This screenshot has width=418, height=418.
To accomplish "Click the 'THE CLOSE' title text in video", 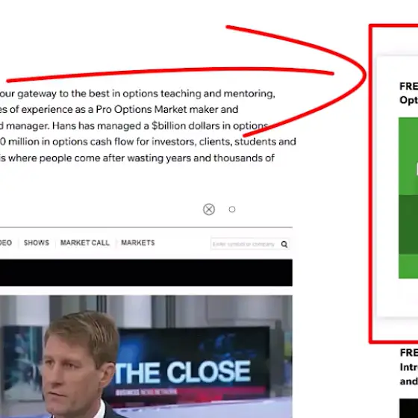I will (182, 371).
